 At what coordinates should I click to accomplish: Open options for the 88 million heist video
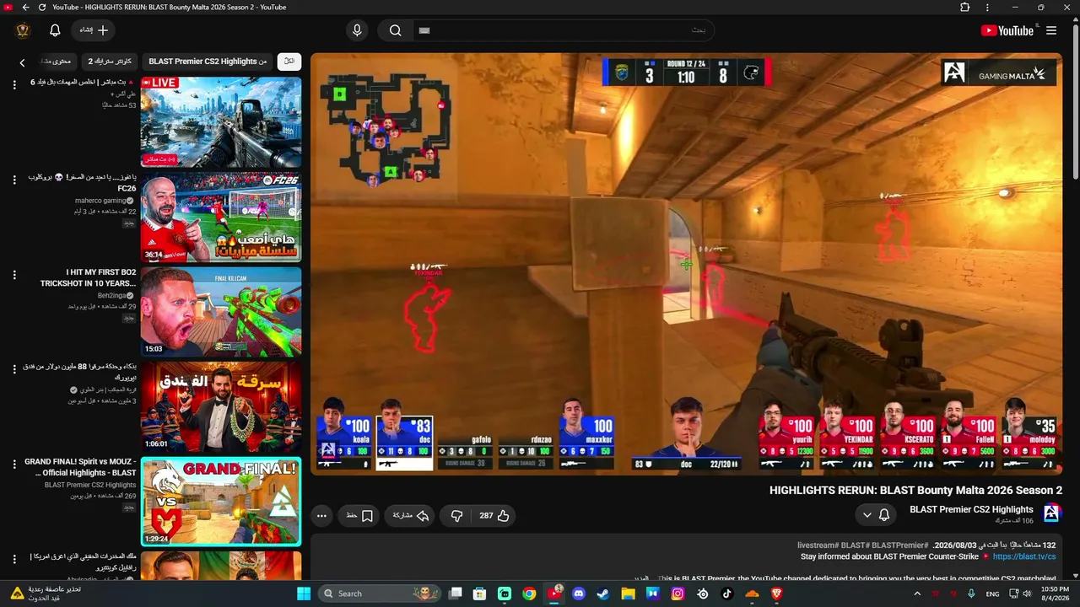click(14, 369)
